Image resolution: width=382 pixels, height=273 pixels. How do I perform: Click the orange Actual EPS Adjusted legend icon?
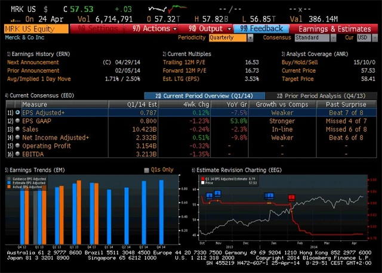[x=9, y=186]
